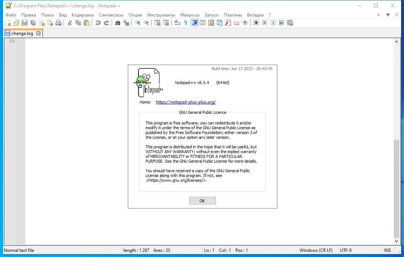Save the file with the floppy disk icon
The width and height of the screenshot is (404, 257).
[x=25, y=23]
